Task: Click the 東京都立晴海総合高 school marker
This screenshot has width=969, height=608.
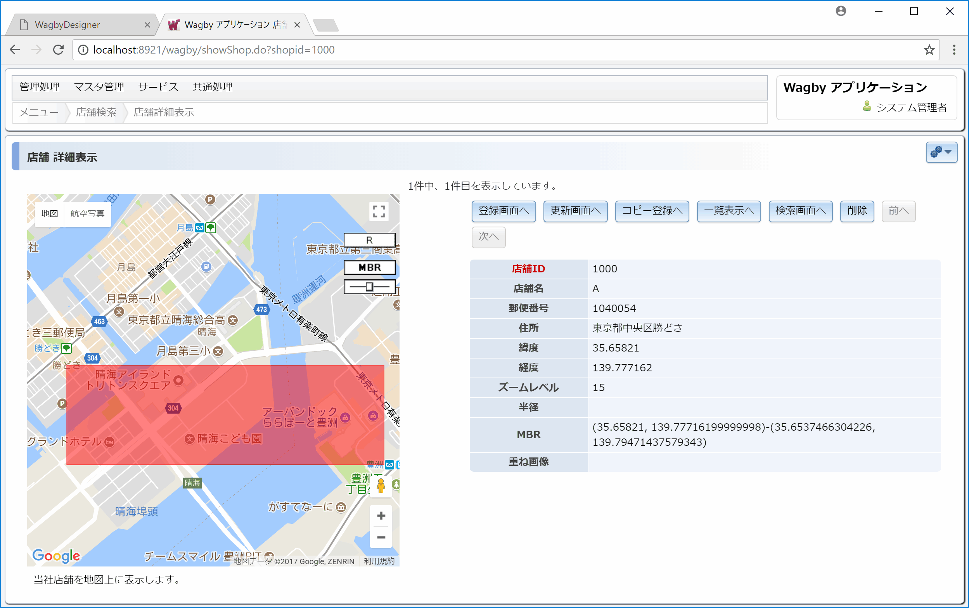Action: click(x=233, y=320)
